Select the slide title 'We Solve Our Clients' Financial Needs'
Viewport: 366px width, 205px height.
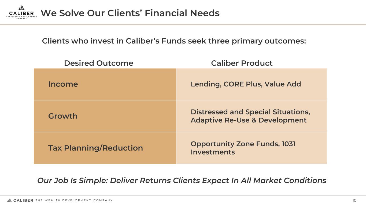(x=130, y=13)
